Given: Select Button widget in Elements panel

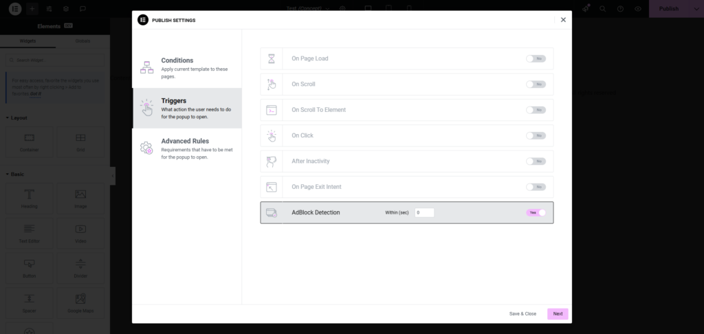Looking at the screenshot, I should 29,268.
